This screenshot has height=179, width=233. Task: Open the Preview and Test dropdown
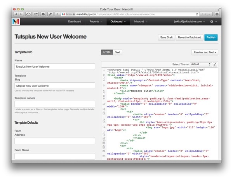pos(205,52)
